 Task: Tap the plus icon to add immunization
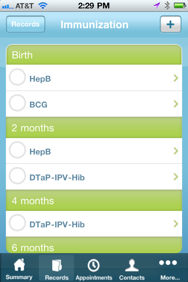pyautogui.click(x=171, y=24)
